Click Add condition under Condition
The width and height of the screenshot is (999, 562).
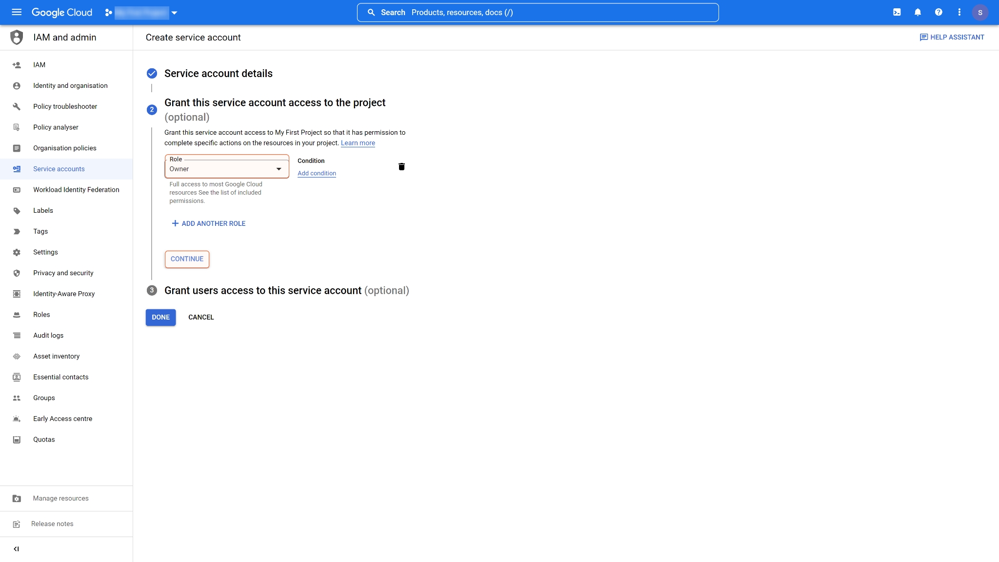click(317, 173)
